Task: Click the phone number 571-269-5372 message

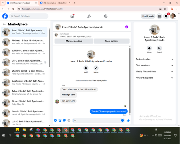Action: pos(68,101)
